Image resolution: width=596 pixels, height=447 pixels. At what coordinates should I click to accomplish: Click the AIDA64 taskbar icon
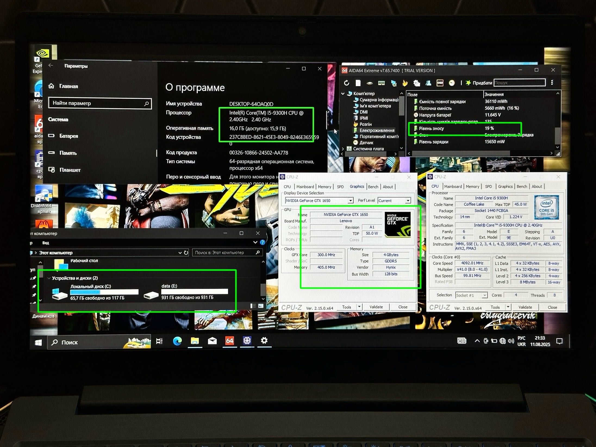(x=230, y=341)
